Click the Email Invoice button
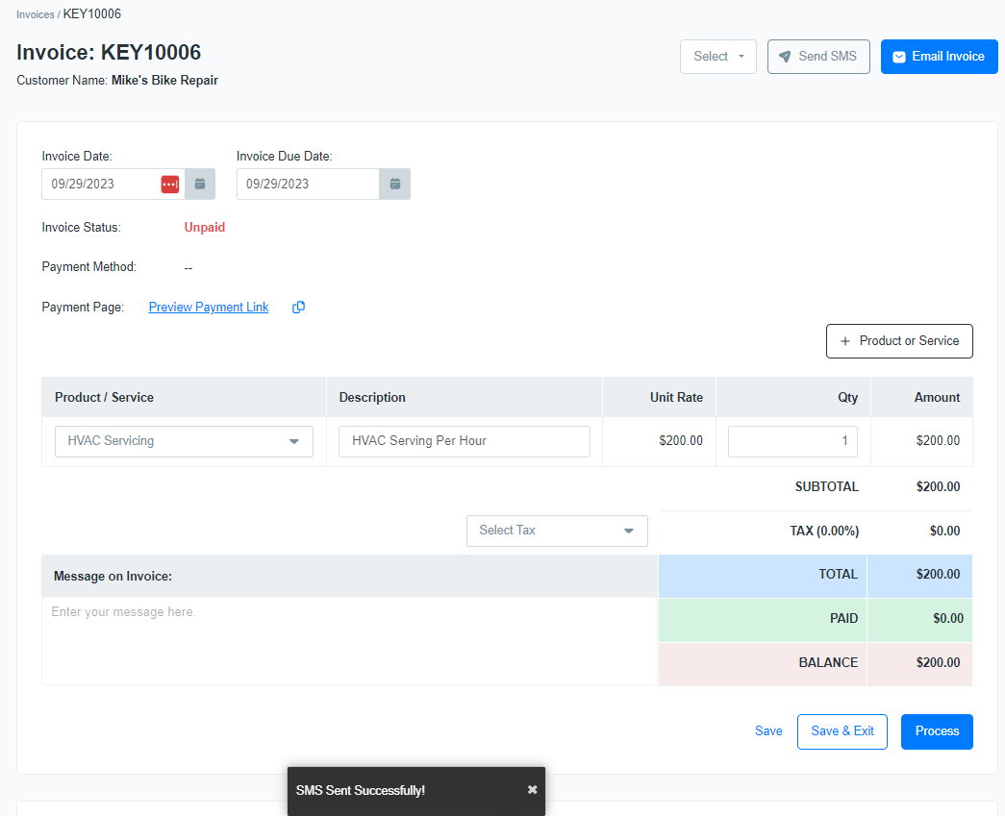Image resolution: width=1005 pixels, height=816 pixels. 939,57
